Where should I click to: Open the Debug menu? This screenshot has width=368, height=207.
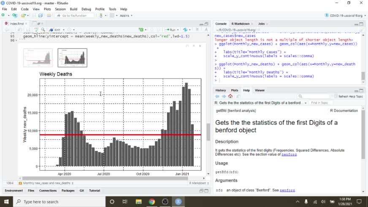point(86,9)
